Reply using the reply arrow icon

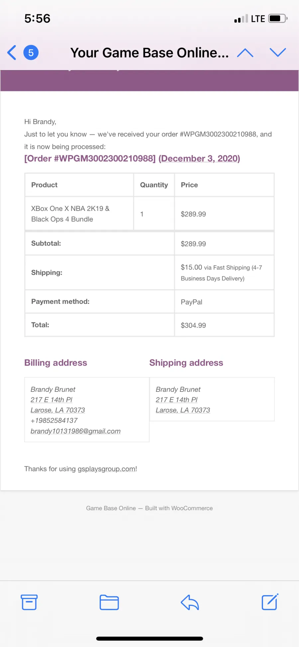(190, 602)
